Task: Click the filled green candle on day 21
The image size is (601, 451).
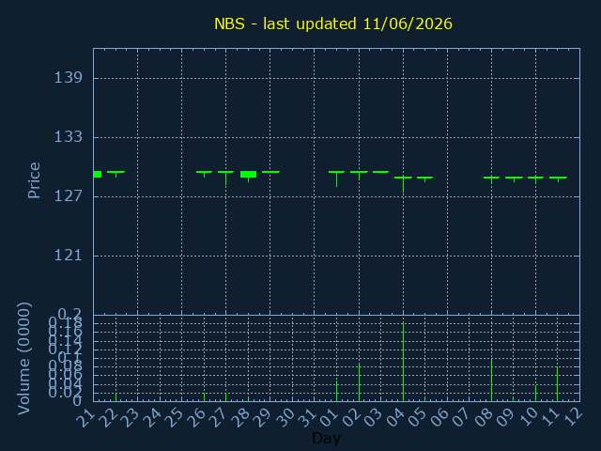Action: pos(98,175)
